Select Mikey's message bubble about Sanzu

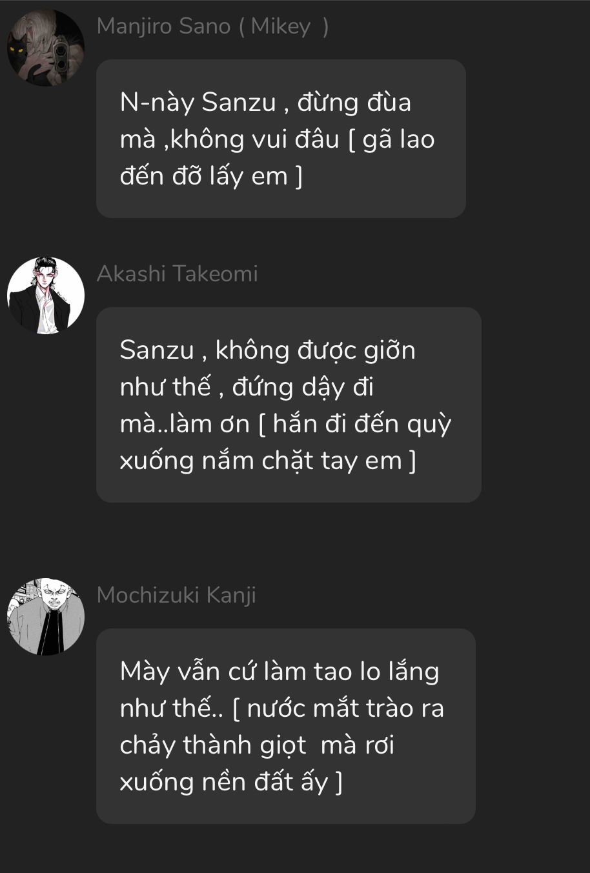point(281,139)
